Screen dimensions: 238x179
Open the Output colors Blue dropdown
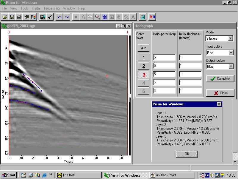pyautogui.click(x=231, y=66)
